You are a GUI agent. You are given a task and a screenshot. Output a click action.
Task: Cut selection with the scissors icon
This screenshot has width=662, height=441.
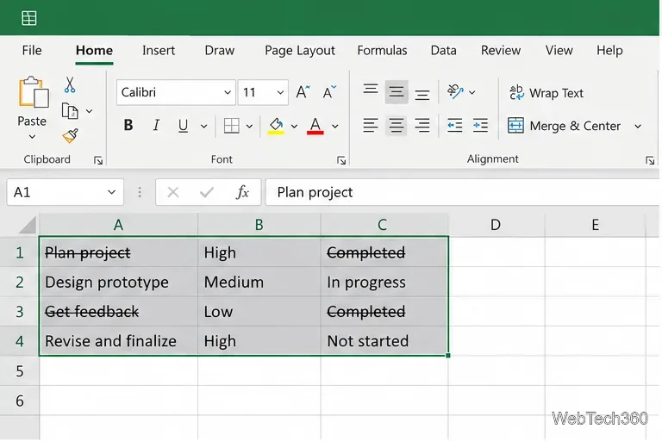tap(70, 84)
